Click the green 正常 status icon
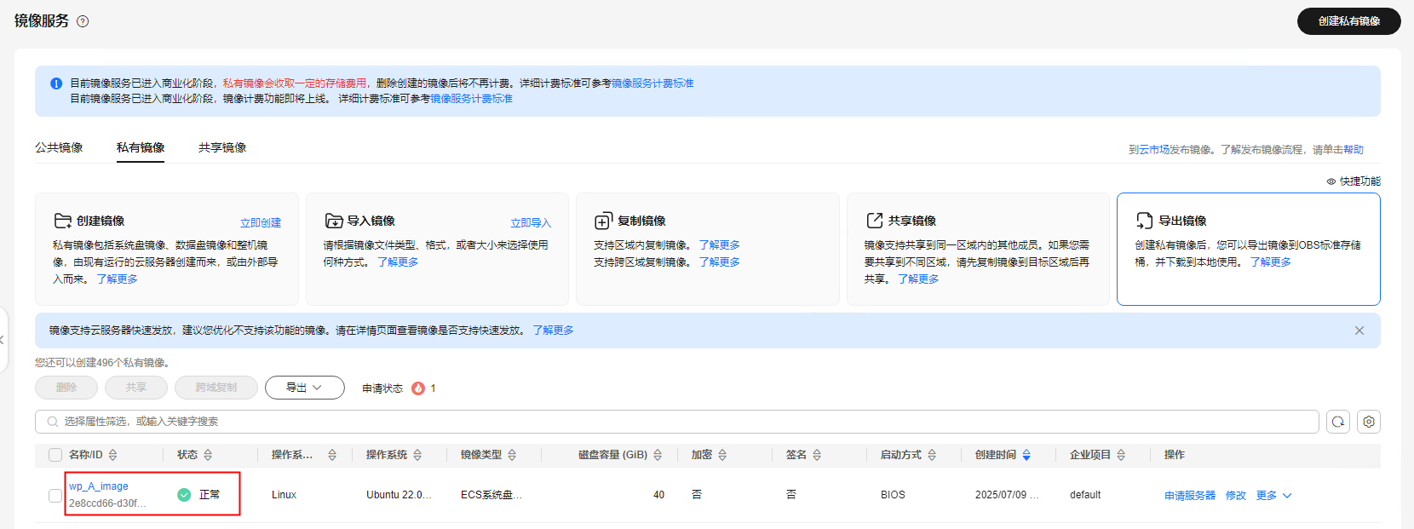1414x529 pixels. point(184,495)
